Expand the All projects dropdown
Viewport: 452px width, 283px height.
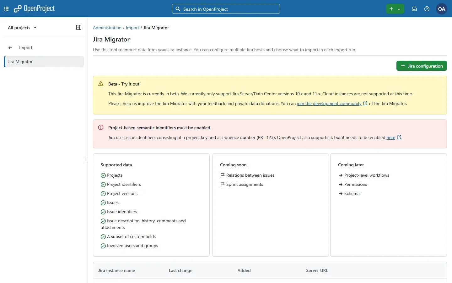pyautogui.click(x=22, y=28)
